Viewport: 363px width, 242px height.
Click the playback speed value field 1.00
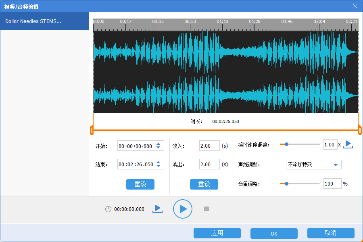(x=330, y=144)
